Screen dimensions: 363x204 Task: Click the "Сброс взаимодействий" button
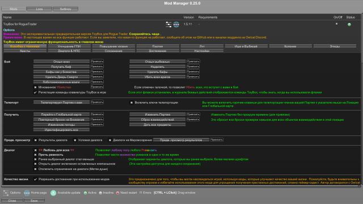pyautogui.click(x=158, y=120)
